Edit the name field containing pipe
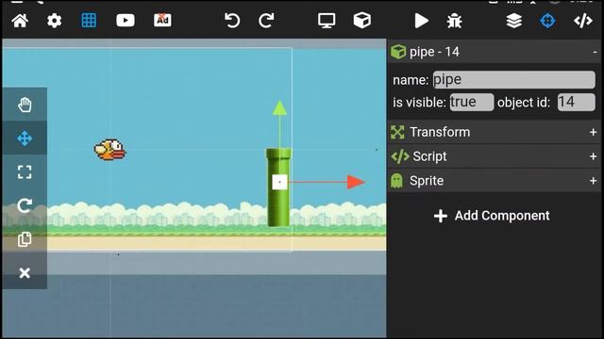Viewport: 604px width, 339px height. [513, 79]
